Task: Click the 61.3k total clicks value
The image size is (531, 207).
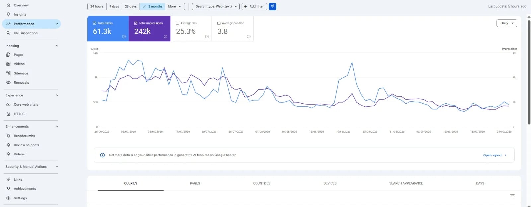Action: click(x=102, y=31)
